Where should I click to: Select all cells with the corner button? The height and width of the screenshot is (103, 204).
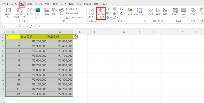pyautogui.click(x=3, y=32)
